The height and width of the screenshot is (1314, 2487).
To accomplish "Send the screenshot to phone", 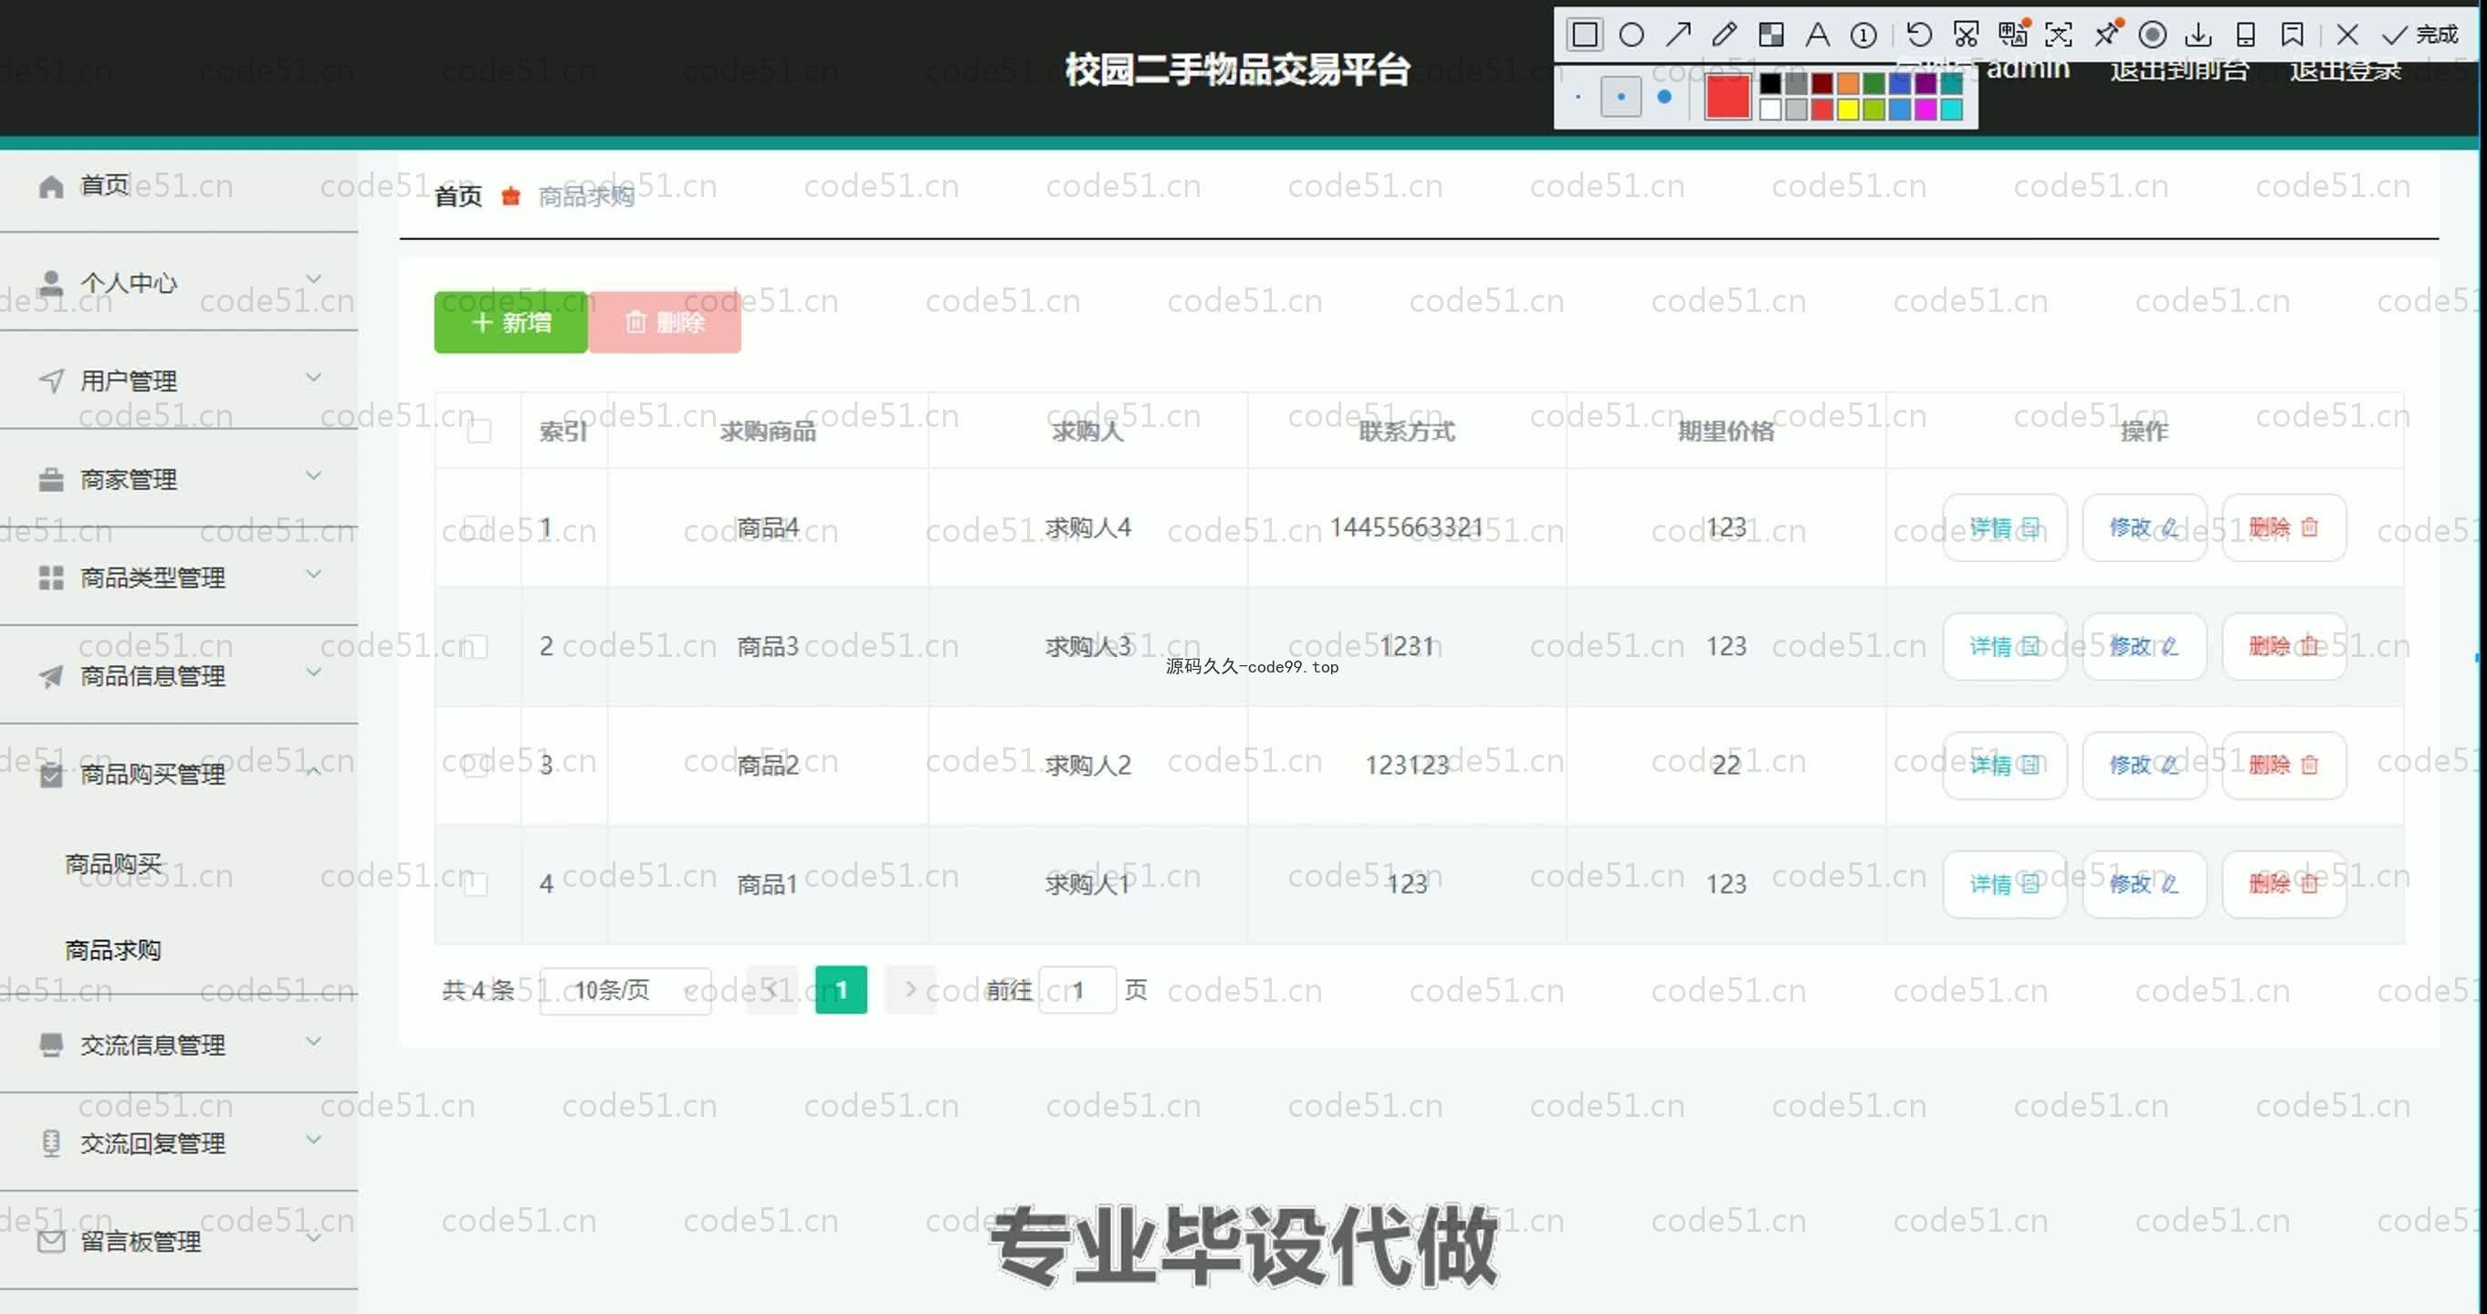I will click(x=2246, y=35).
